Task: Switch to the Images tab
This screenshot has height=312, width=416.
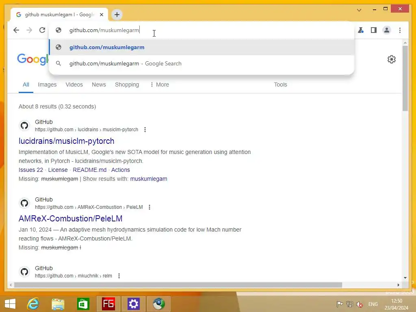Action: 47,84
